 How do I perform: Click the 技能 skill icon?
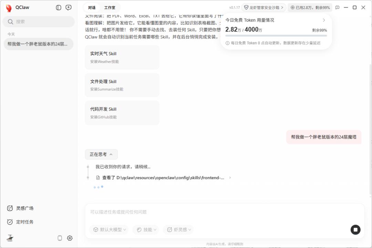point(139,229)
